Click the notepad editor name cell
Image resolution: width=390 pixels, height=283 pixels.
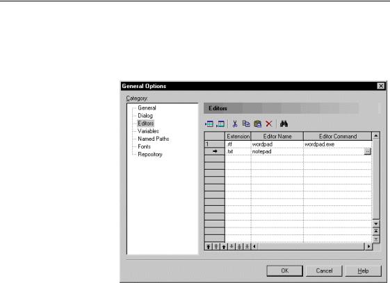[x=277, y=151]
